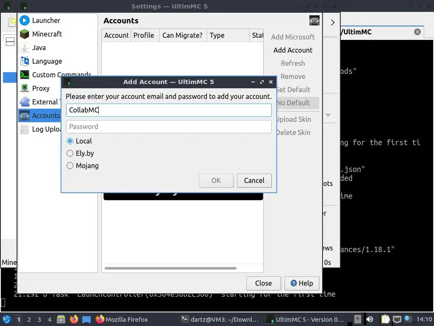434x326 pixels.
Task: Close the Add Account dialog with X
Action: coord(271,82)
